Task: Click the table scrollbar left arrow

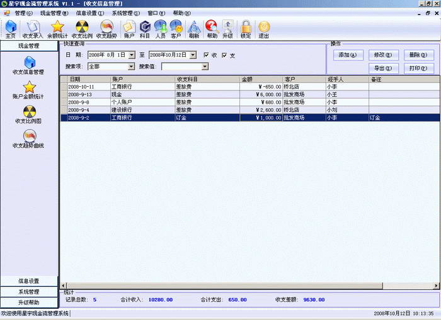Action: (x=64, y=286)
